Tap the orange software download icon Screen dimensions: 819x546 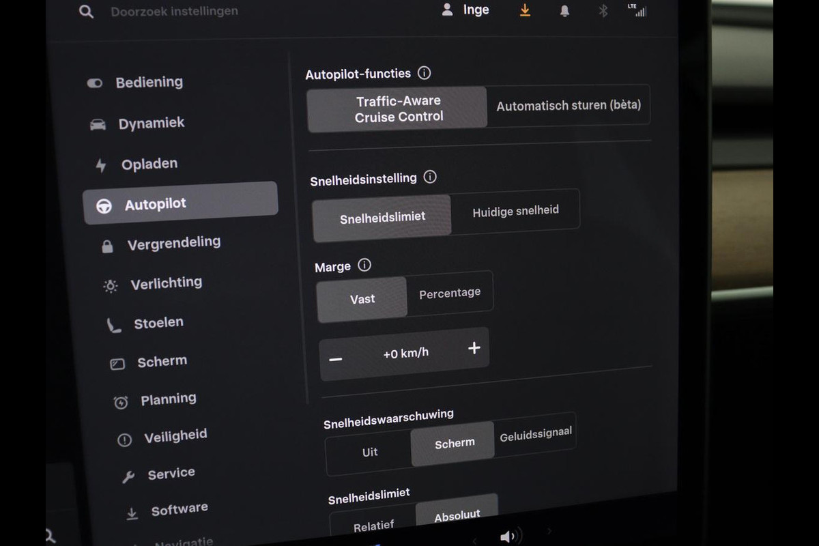pos(525,10)
